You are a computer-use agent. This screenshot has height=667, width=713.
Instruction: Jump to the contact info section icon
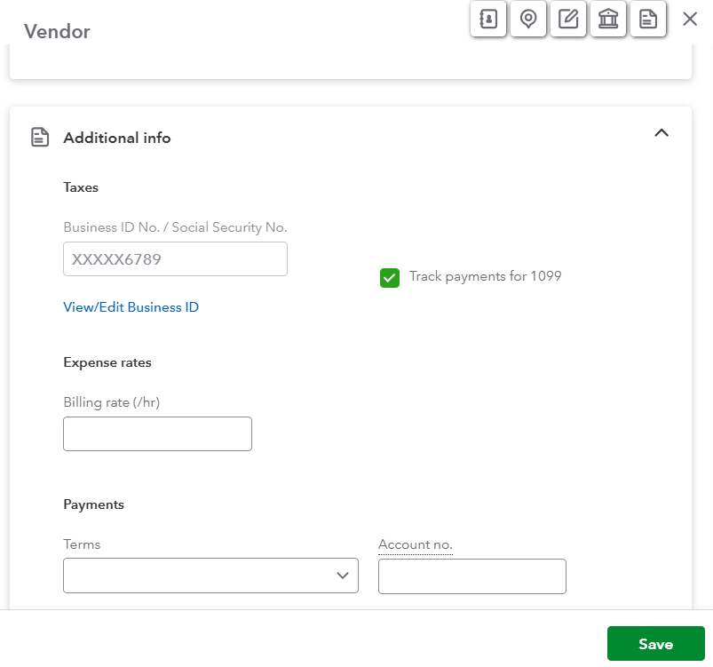[488, 20]
